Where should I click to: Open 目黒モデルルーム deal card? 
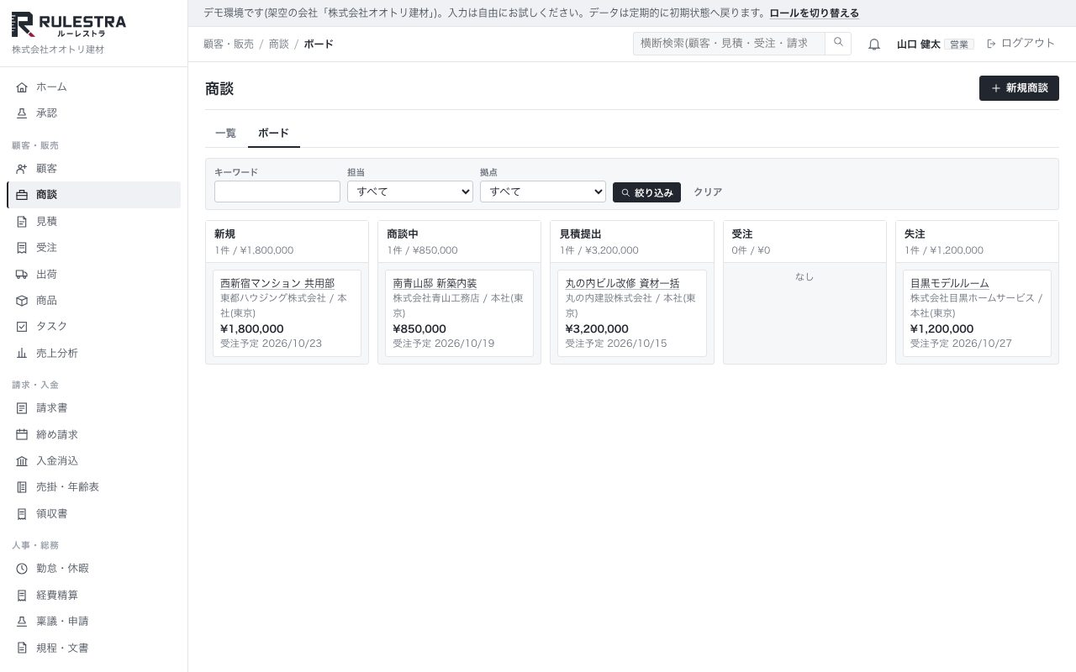tap(950, 284)
